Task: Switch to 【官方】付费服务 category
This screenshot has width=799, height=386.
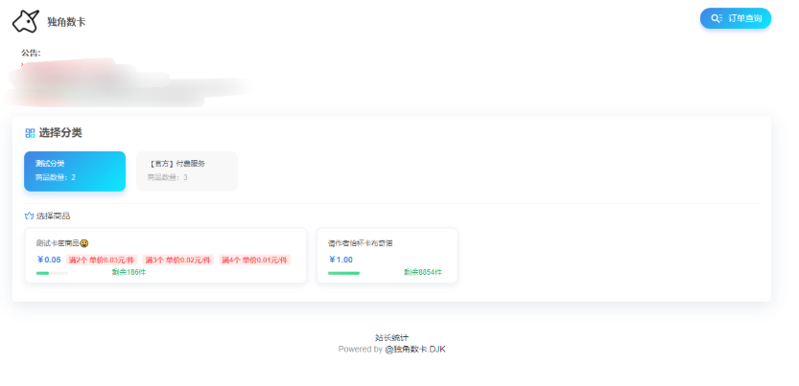Action: (186, 170)
